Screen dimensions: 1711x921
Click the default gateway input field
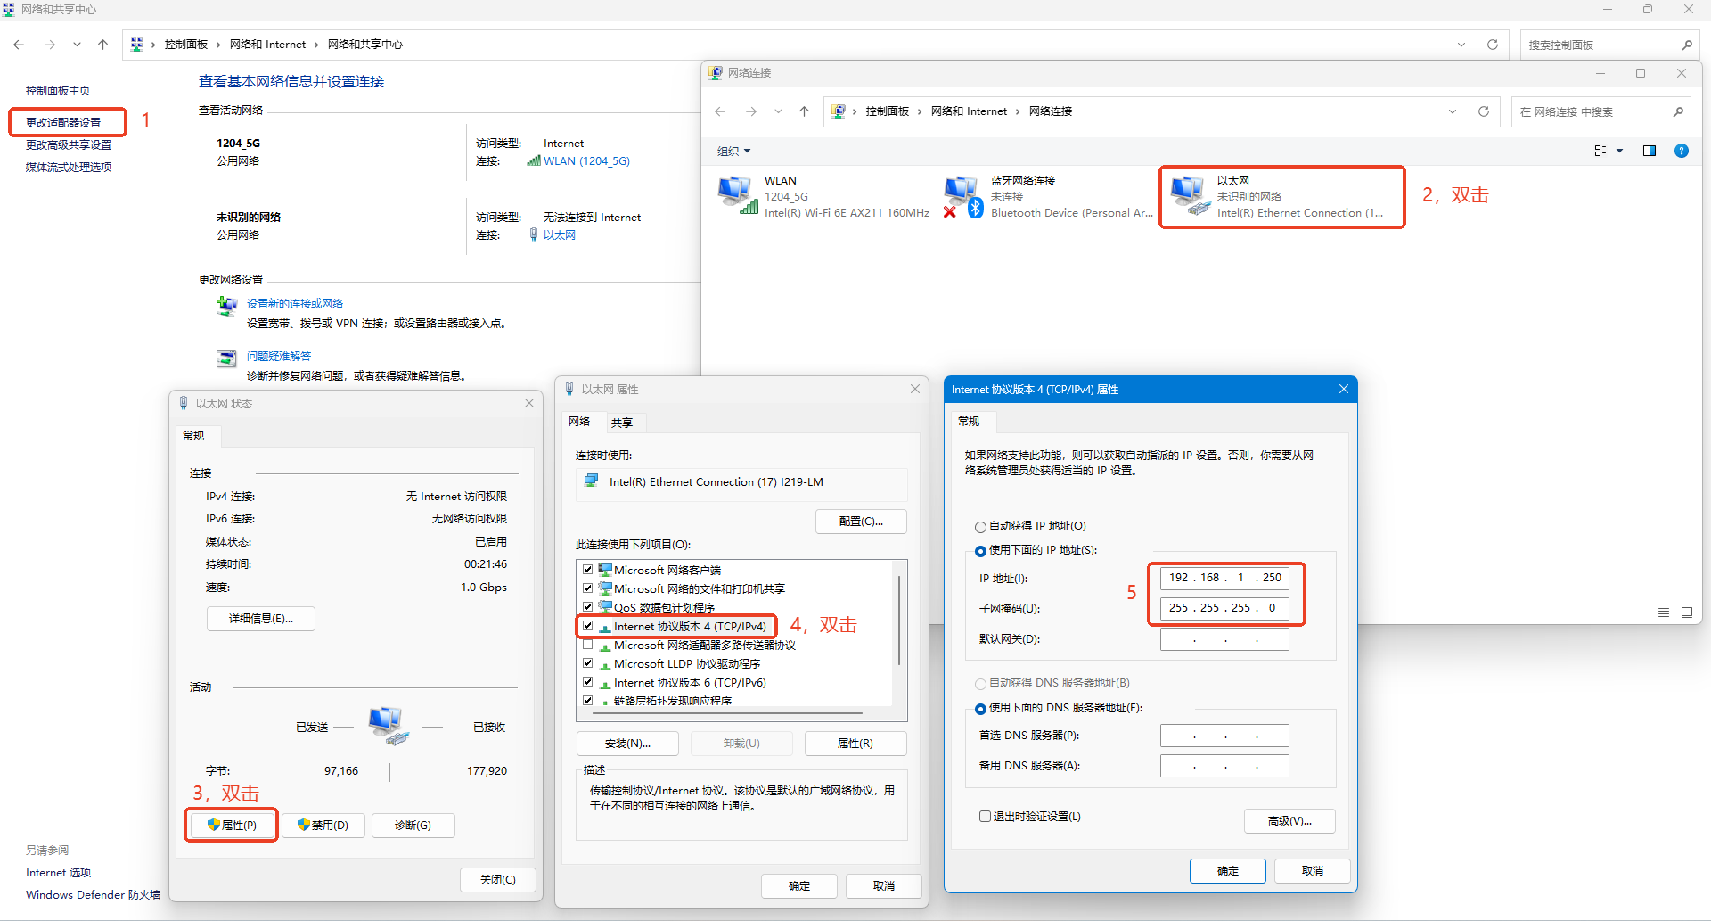(1224, 639)
